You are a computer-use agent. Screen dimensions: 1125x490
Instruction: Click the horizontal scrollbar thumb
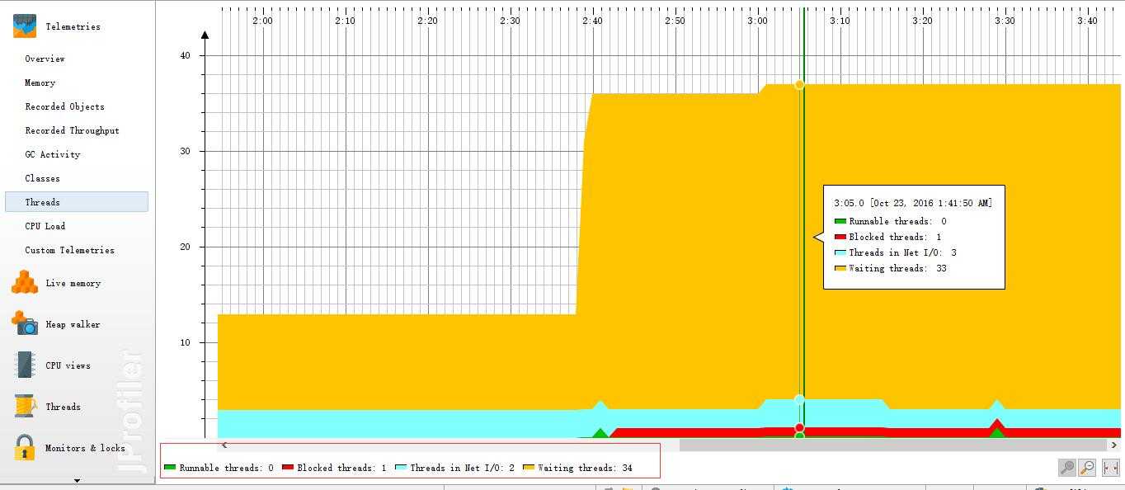pyautogui.click(x=893, y=445)
